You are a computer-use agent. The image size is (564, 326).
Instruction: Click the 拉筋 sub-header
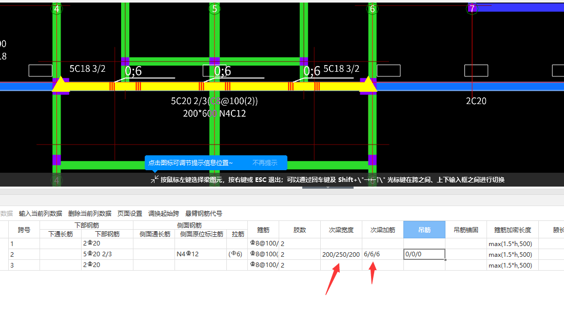[238, 234]
